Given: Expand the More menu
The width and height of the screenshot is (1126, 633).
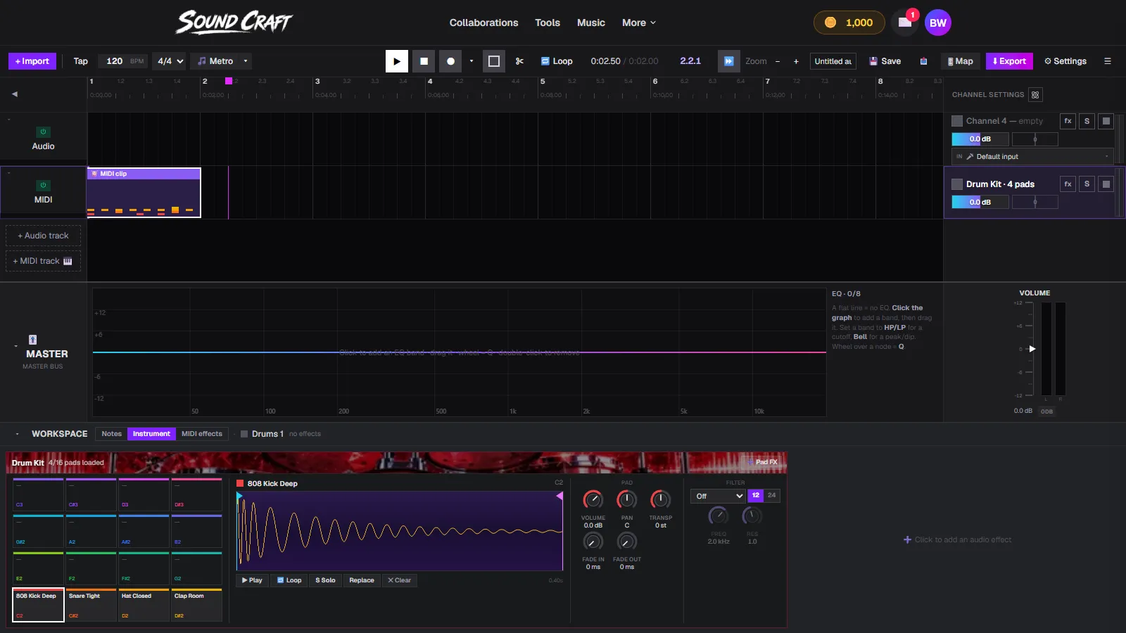Looking at the screenshot, I should click(x=639, y=23).
